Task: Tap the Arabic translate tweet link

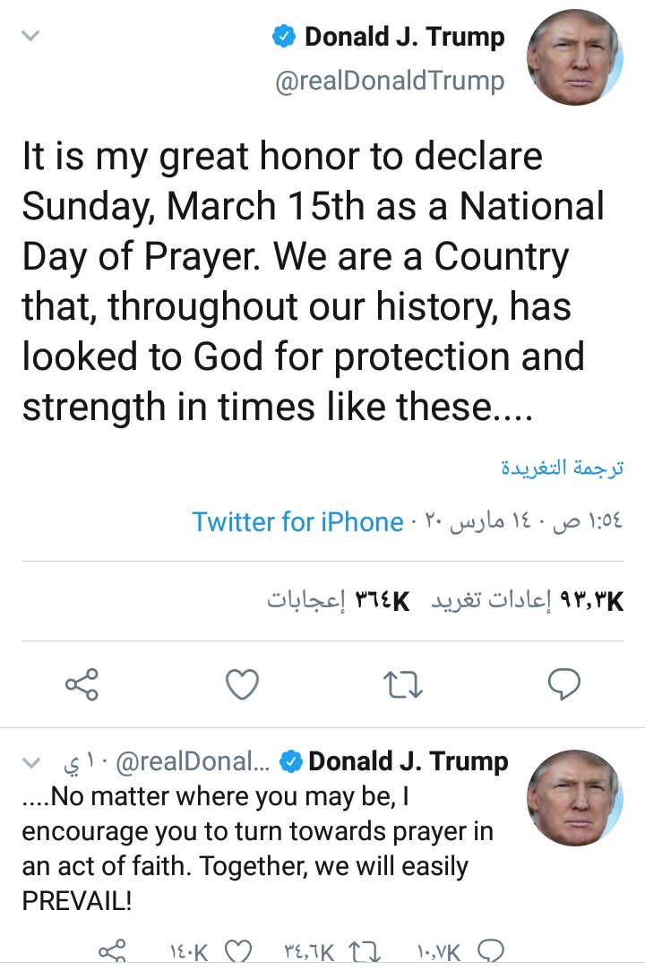Action: pyautogui.click(x=561, y=468)
